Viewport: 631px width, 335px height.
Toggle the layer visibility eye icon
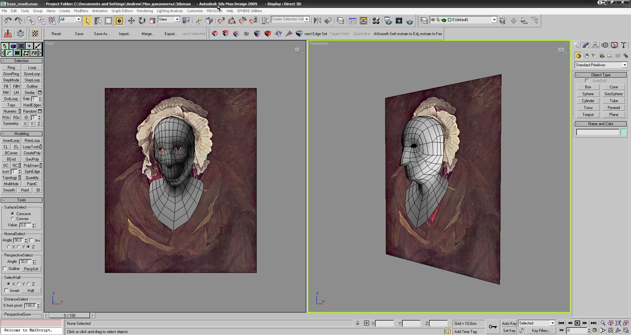point(433,20)
